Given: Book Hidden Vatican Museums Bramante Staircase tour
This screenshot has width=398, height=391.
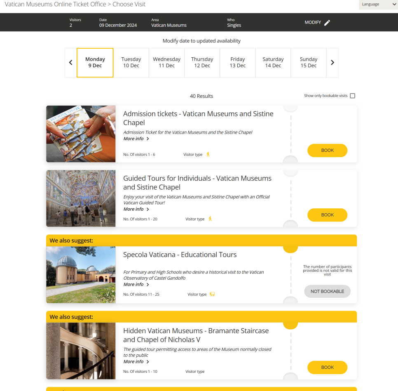Looking at the screenshot, I should (x=327, y=367).
